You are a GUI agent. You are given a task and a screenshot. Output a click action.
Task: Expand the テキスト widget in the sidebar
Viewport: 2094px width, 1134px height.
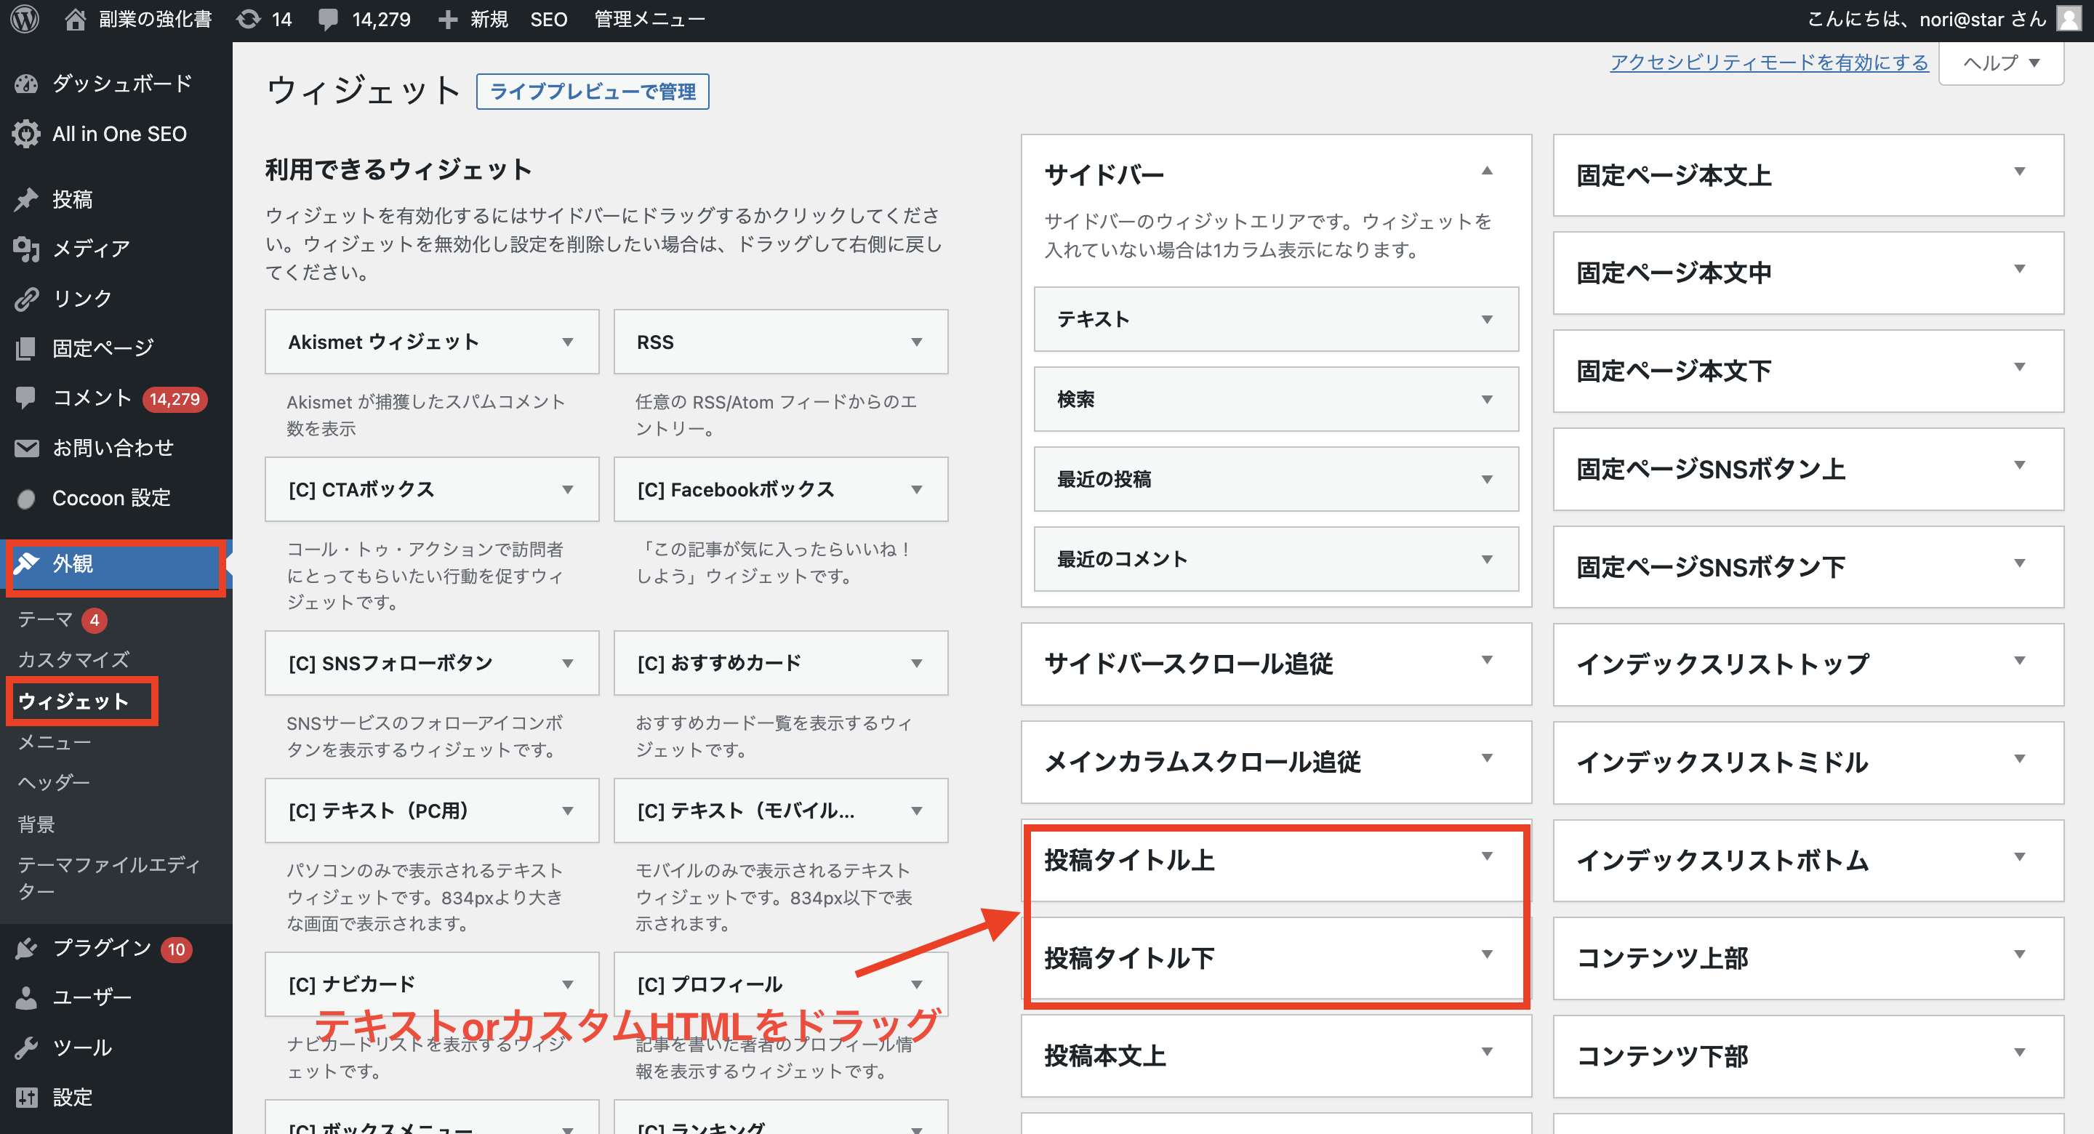pyautogui.click(x=1486, y=319)
